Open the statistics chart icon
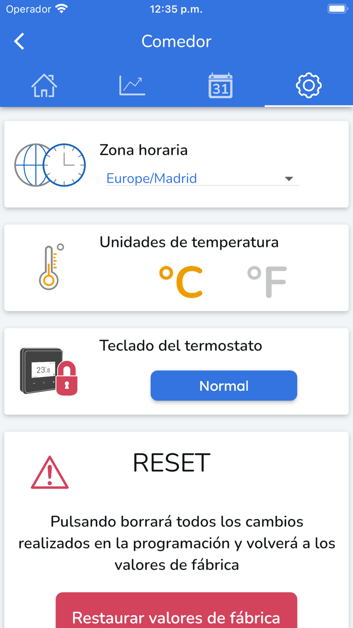The height and width of the screenshot is (628, 353). [x=132, y=85]
